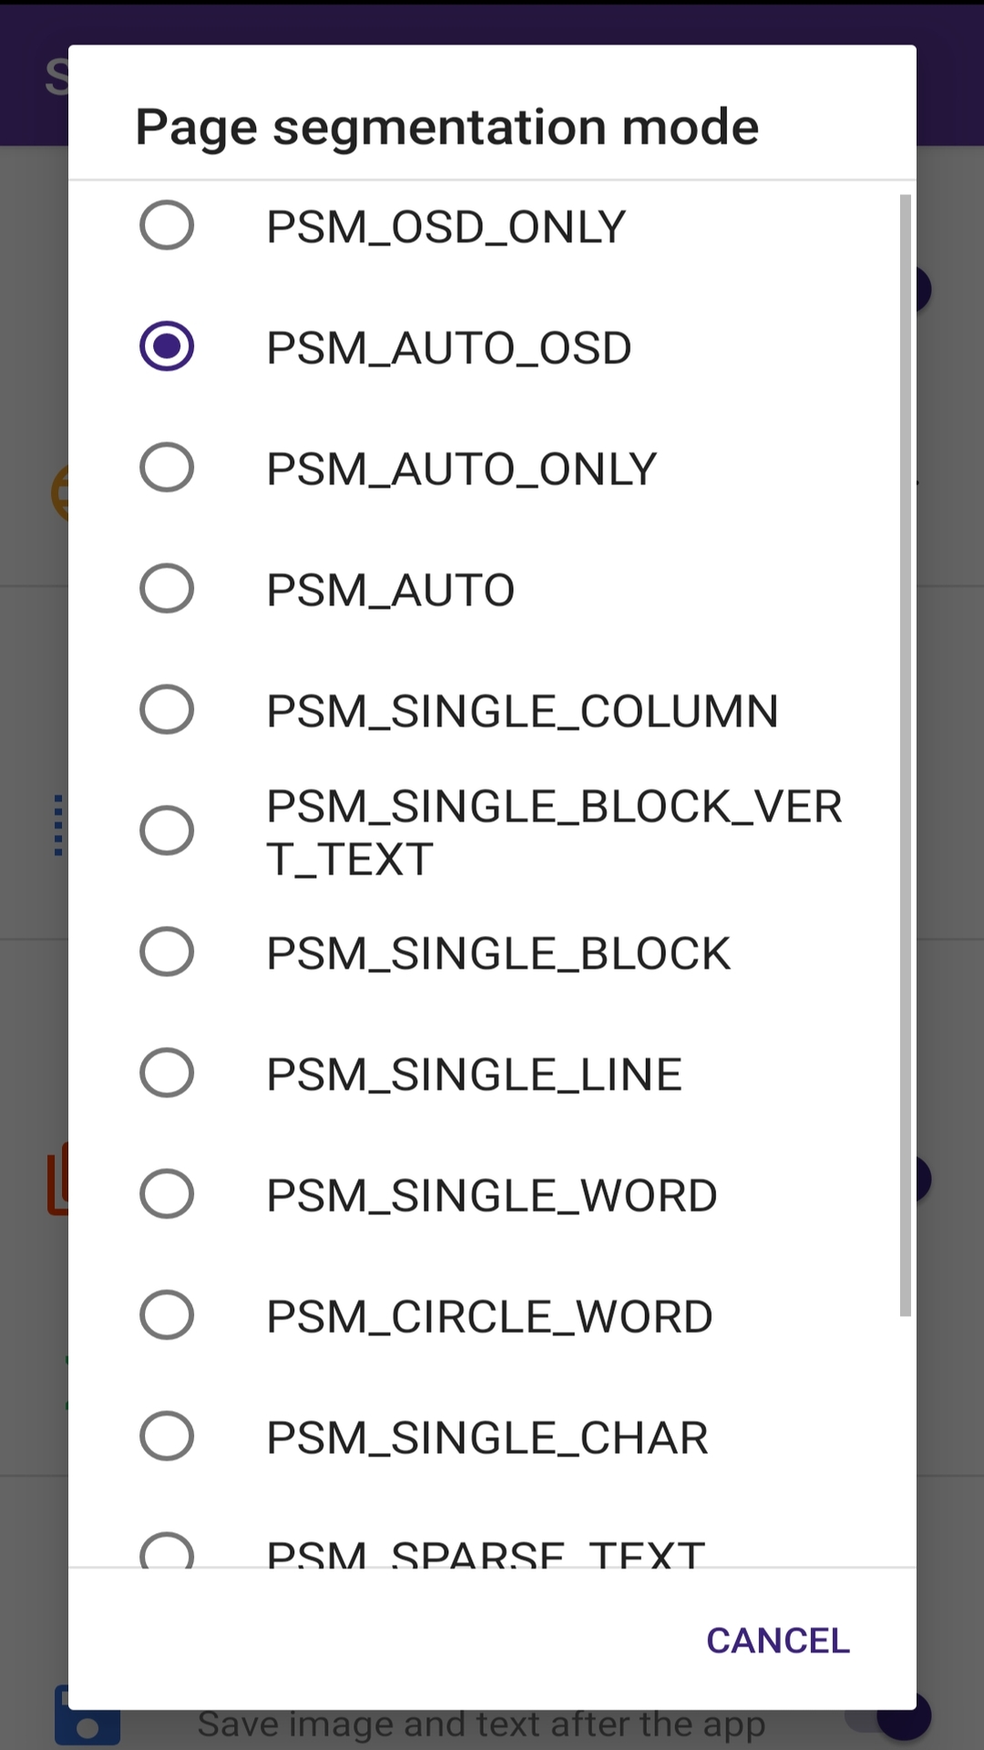Select the PSM_SINGLE_BLOCK radio button

point(167,952)
